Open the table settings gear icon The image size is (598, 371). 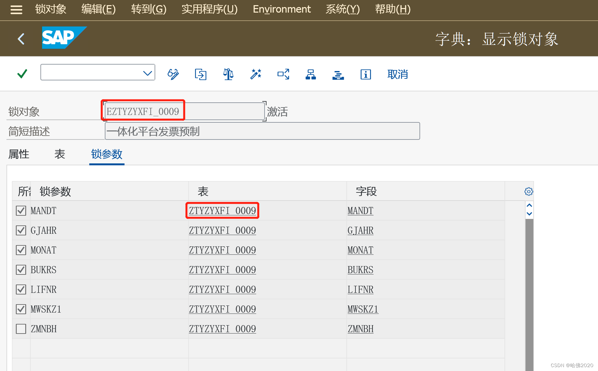pyautogui.click(x=528, y=191)
